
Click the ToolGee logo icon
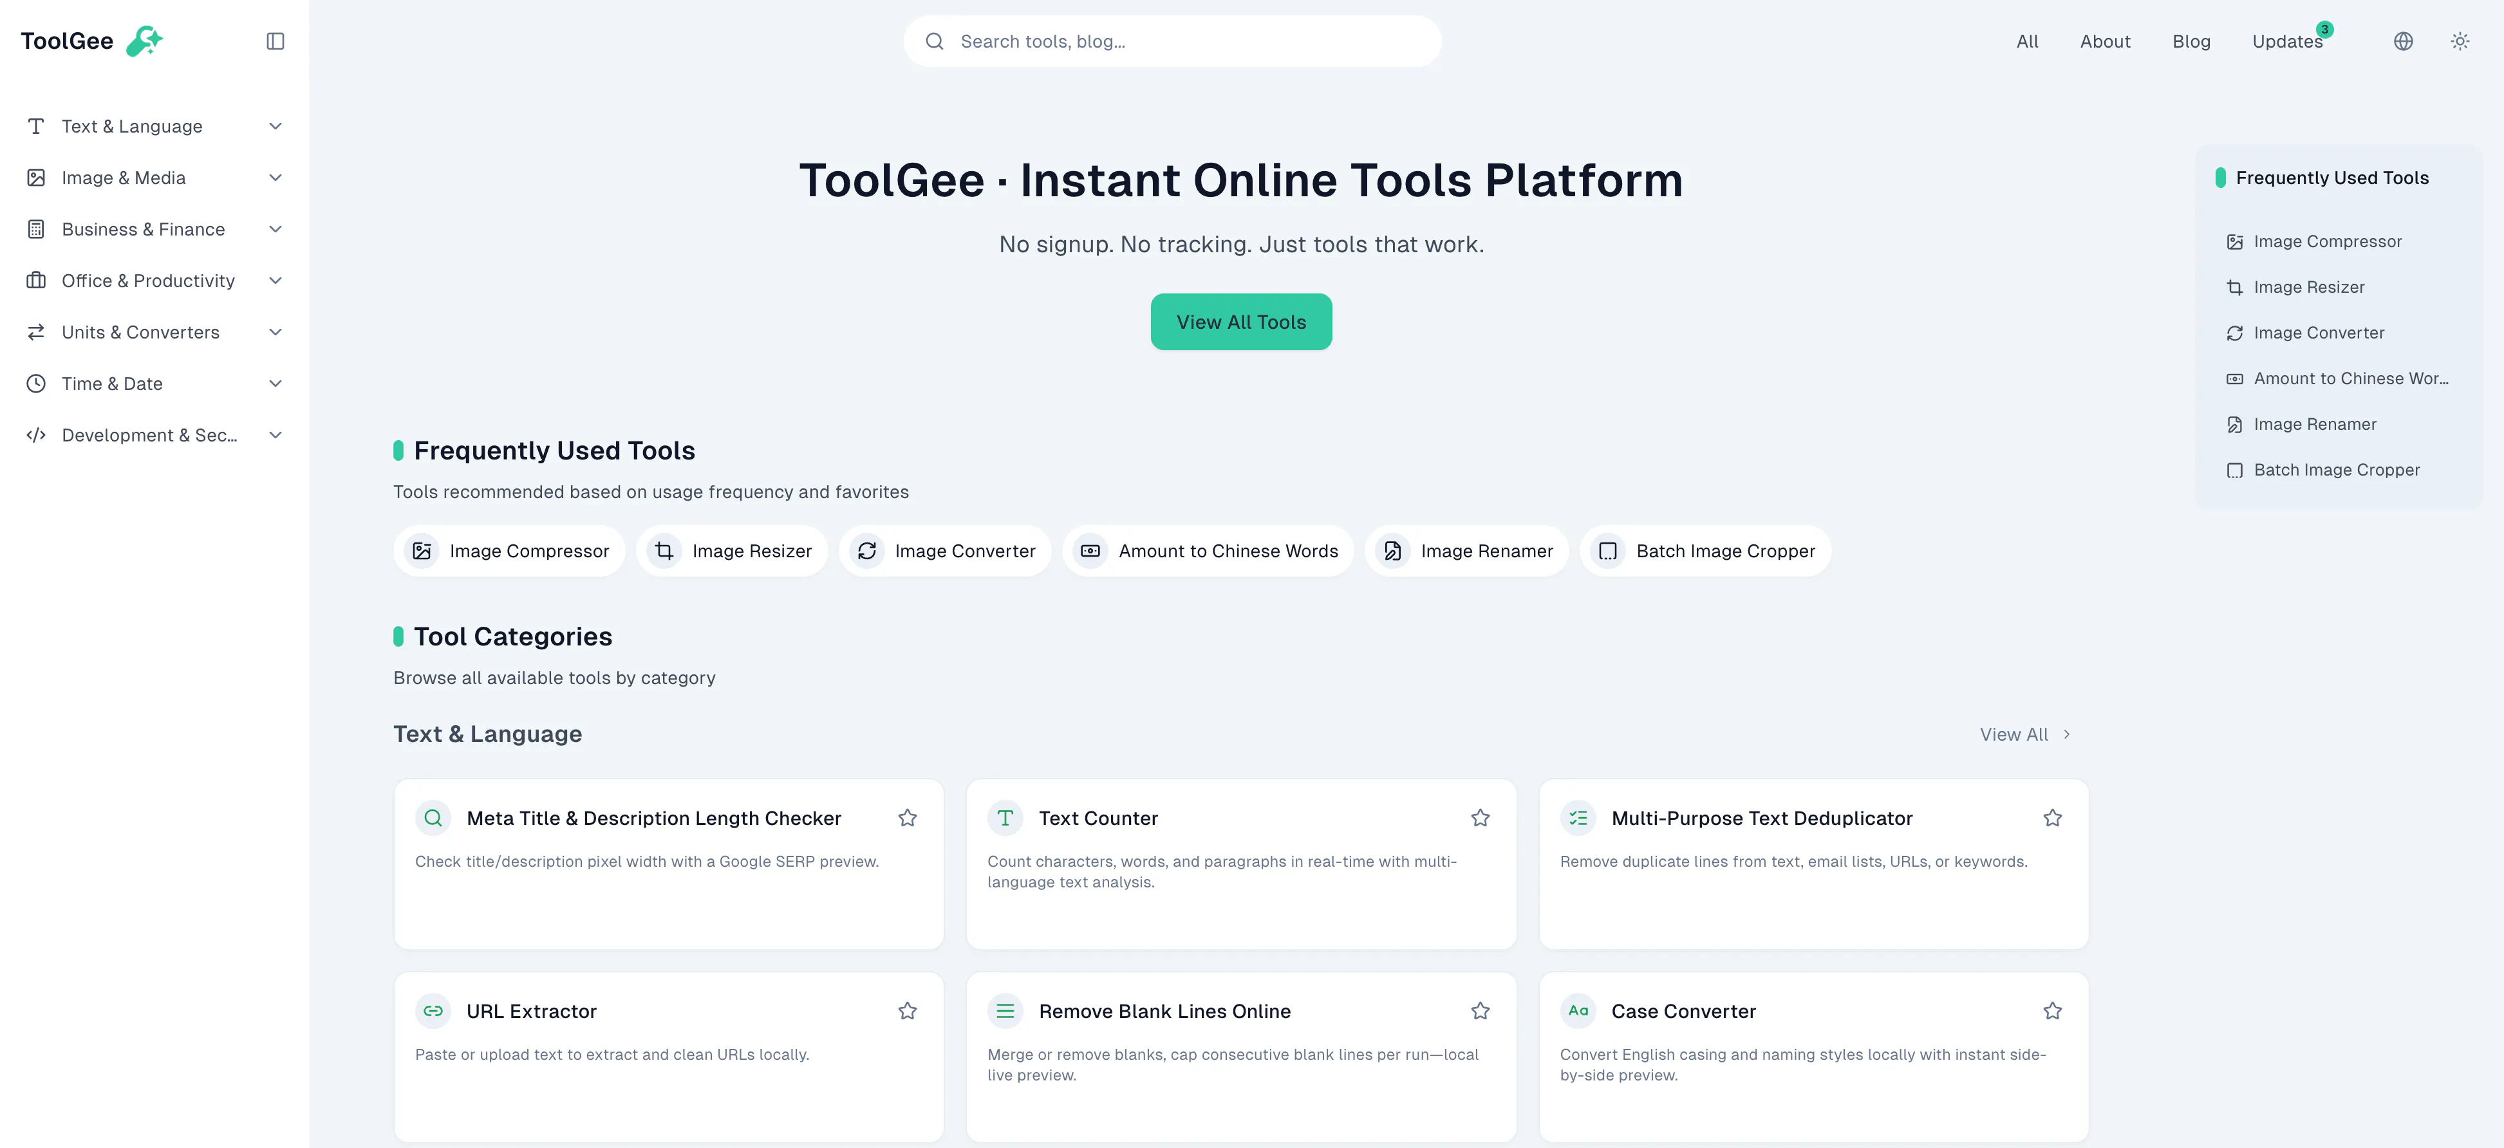pos(145,41)
